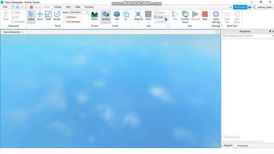Open the patriot_max6 account menu

(x=265, y=7)
